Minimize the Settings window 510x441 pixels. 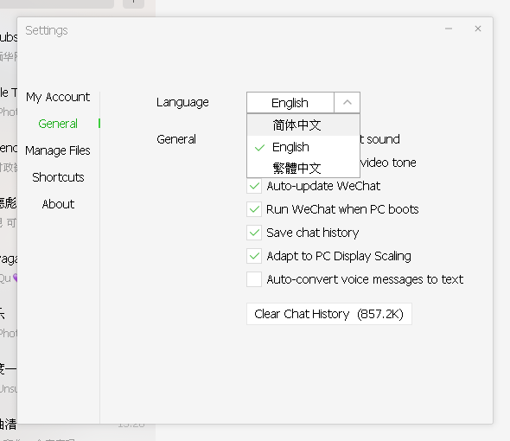point(449,29)
